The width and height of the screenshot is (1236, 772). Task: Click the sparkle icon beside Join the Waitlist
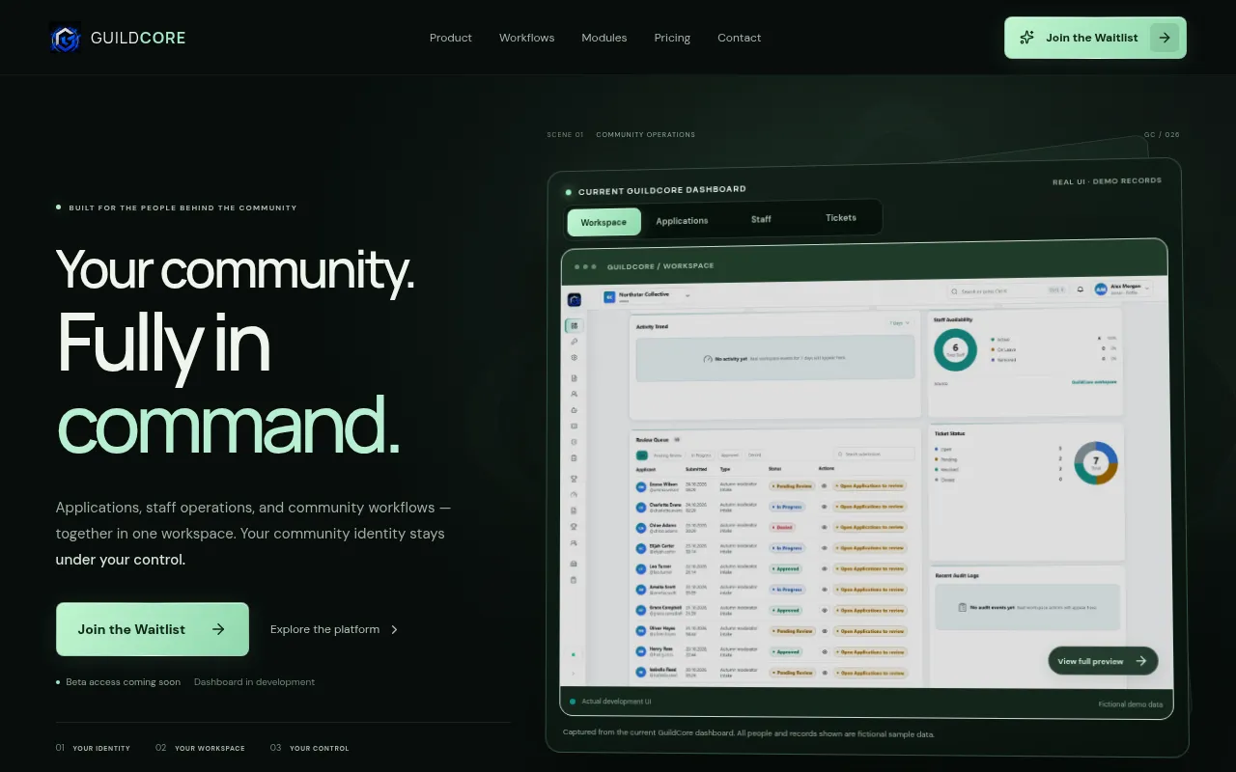1026,38
